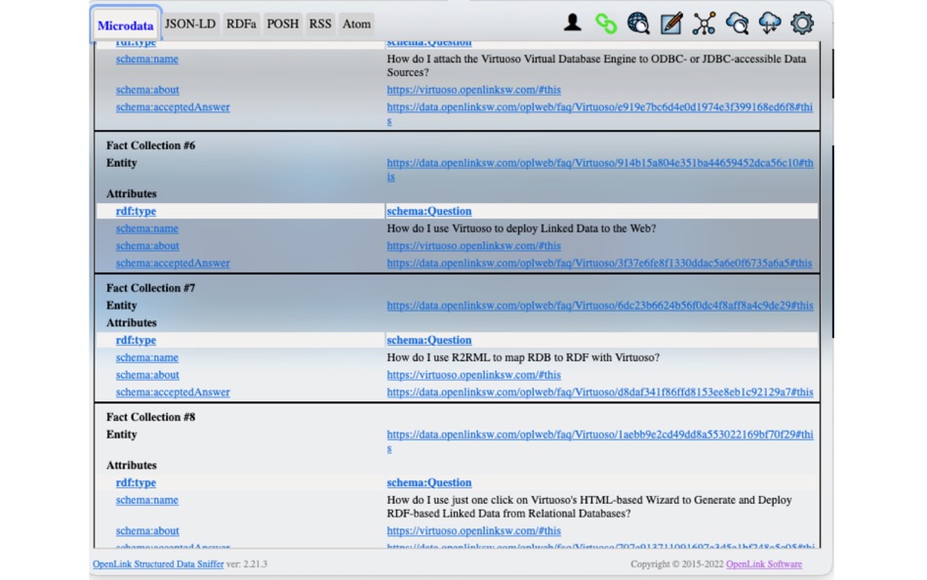Image resolution: width=927 pixels, height=580 pixels.
Task: Open virtuoso.openlinksw.com/#this link in Fact Collection #8
Action: click(x=473, y=531)
